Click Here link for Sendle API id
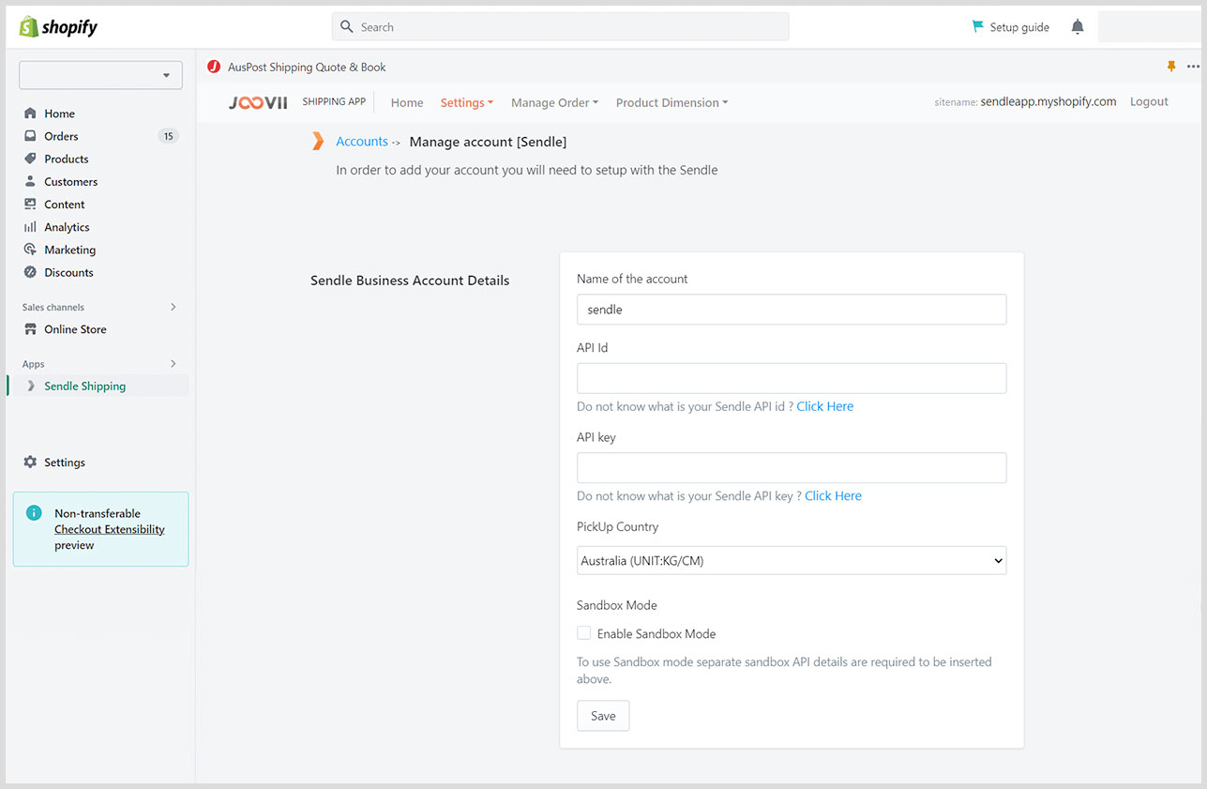 click(x=825, y=406)
